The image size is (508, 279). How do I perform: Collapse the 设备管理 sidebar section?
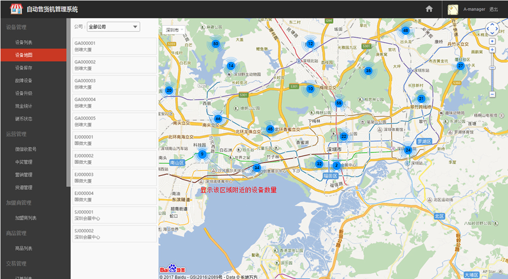(16, 27)
